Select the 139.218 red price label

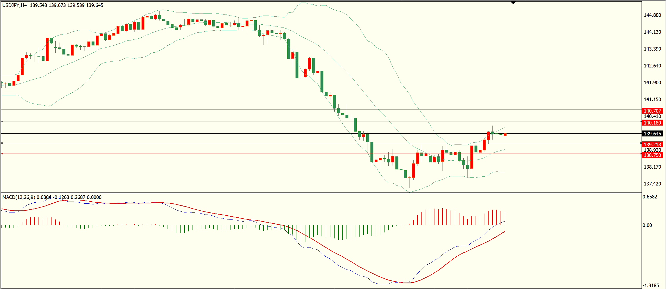tap(652, 144)
